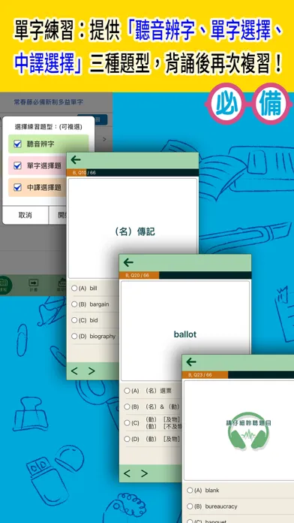Viewport: 294px width, 523px height.
Task: Toggle the 中譯選擇題 checkbox
Action: click(x=17, y=187)
